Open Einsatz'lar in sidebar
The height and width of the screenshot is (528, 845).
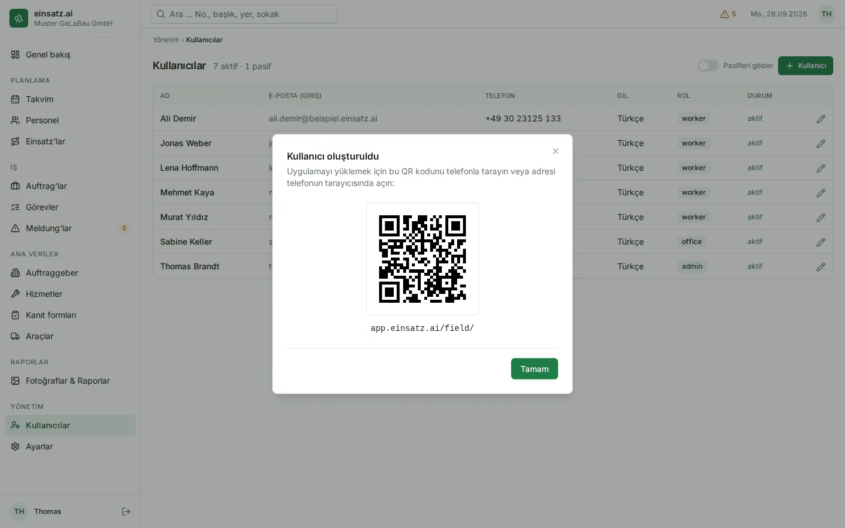[70, 141]
